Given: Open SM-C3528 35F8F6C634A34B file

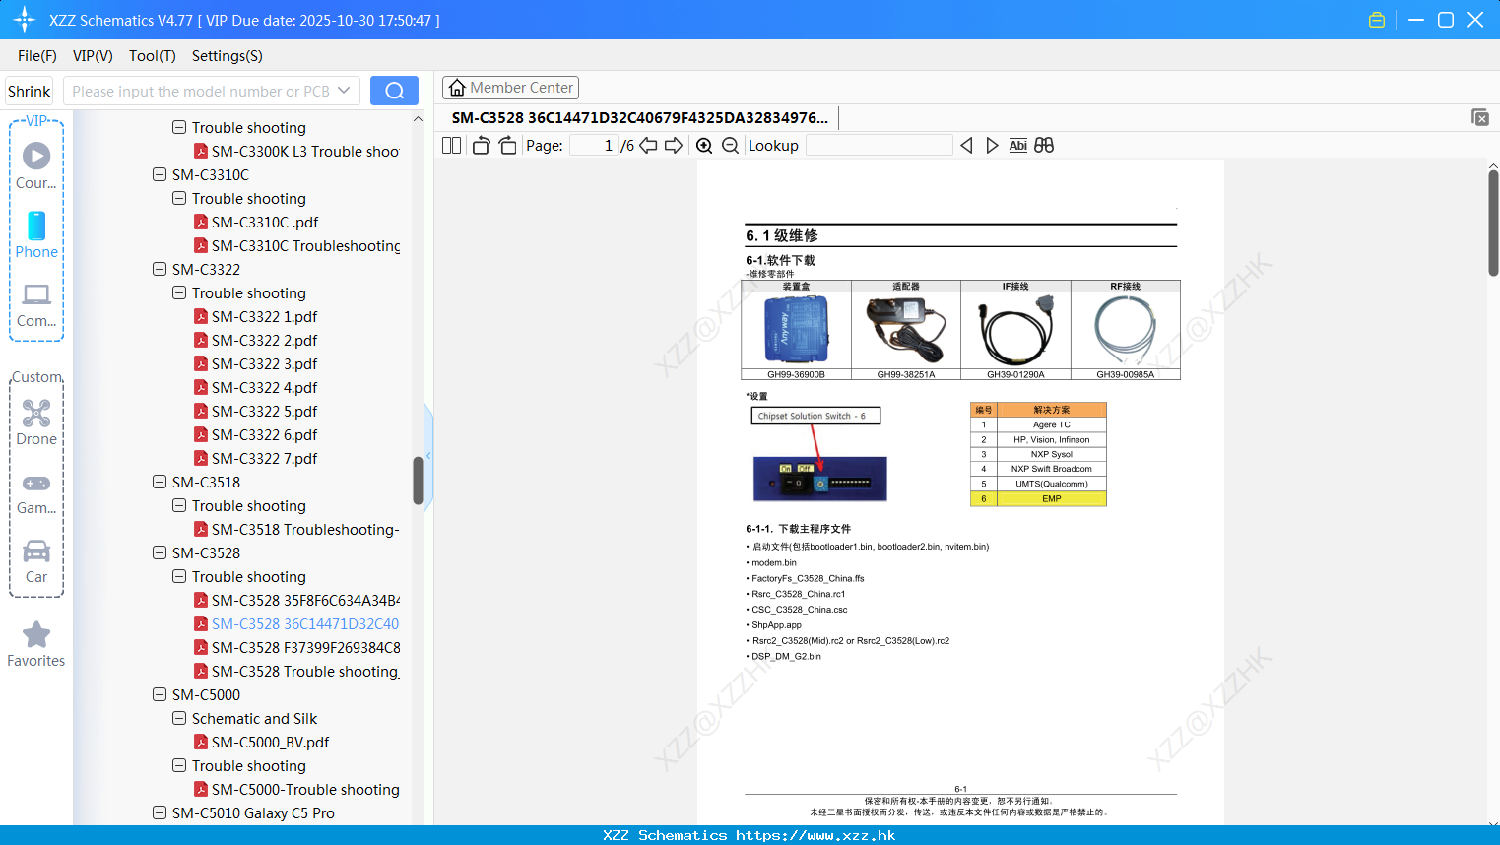Looking at the screenshot, I should click(296, 600).
